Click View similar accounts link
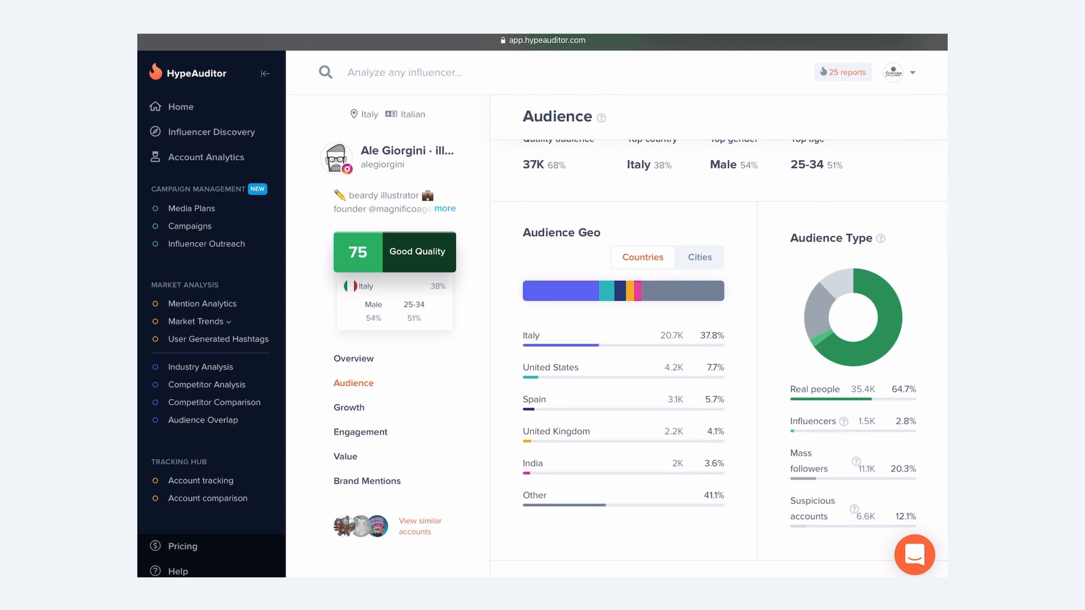 pyautogui.click(x=420, y=526)
